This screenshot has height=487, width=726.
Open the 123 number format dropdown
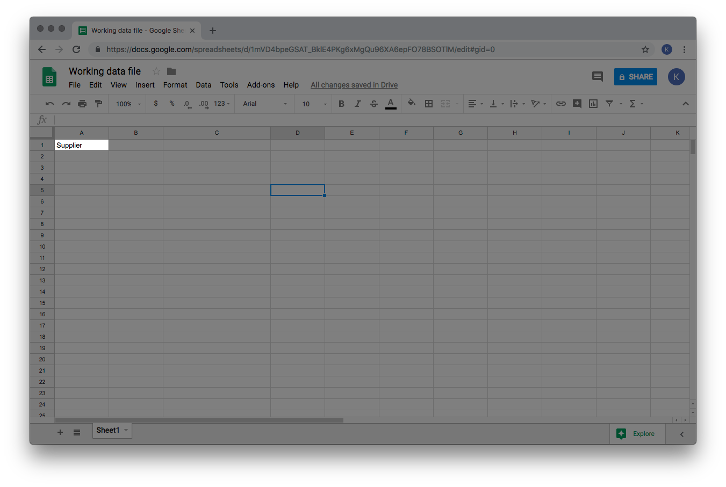[x=222, y=104]
